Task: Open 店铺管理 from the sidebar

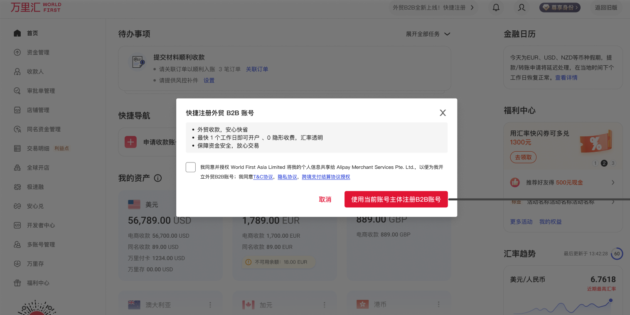Action: (38, 110)
